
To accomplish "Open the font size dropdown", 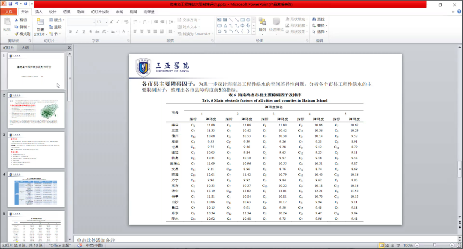I will (x=106, y=21).
